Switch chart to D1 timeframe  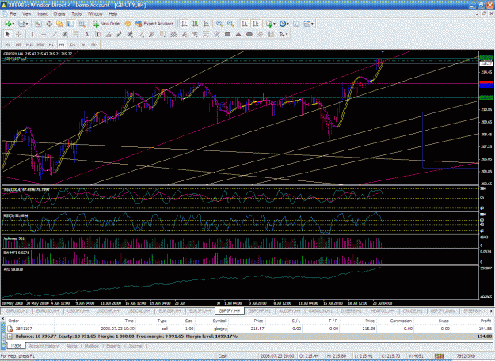click(x=73, y=44)
